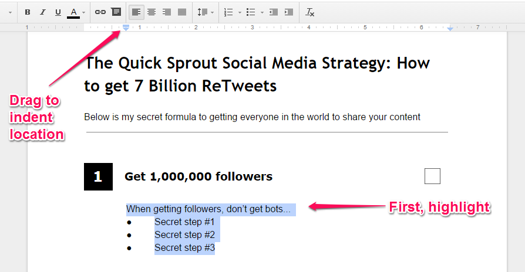The image size is (525, 272).
Task: Align text to the right
Action: (167, 12)
